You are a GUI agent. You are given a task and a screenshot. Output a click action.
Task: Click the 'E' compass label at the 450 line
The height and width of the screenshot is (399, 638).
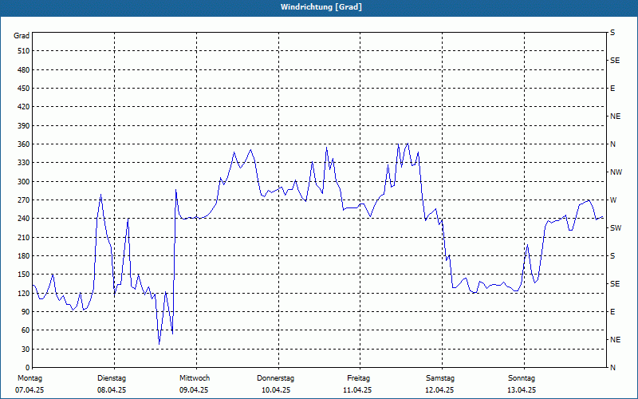(x=612, y=89)
